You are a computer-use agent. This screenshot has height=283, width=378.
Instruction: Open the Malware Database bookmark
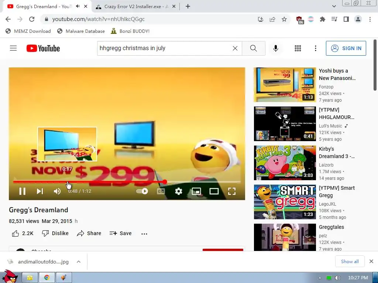pyautogui.click(x=81, y=31)
